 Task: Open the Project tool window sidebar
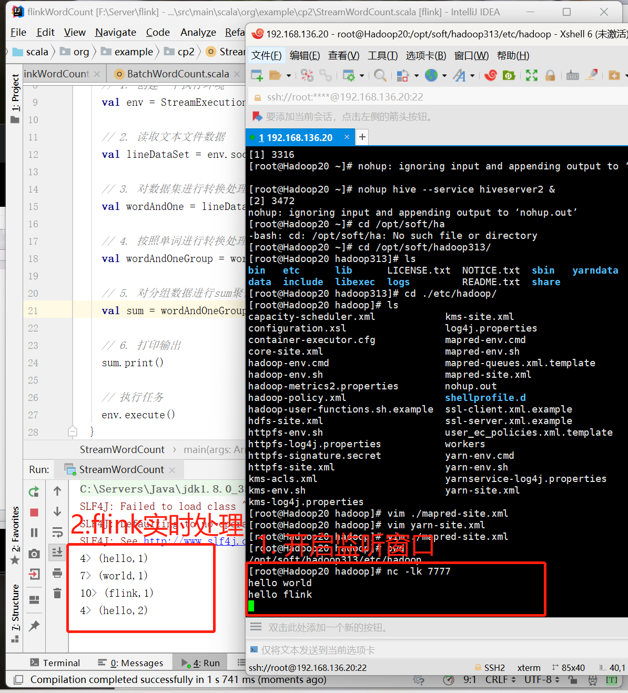click(x=15, y=98)
